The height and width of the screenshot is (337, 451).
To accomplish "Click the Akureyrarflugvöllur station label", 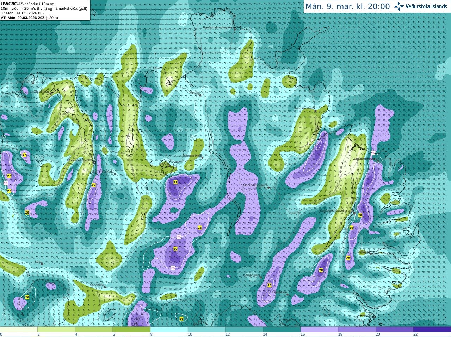I will pos(80,160).
